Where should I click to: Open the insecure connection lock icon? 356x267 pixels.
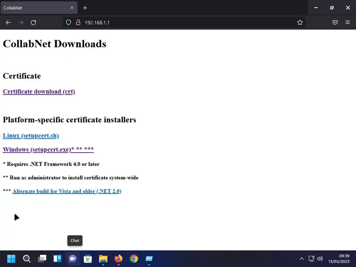(x=78, y=23)
